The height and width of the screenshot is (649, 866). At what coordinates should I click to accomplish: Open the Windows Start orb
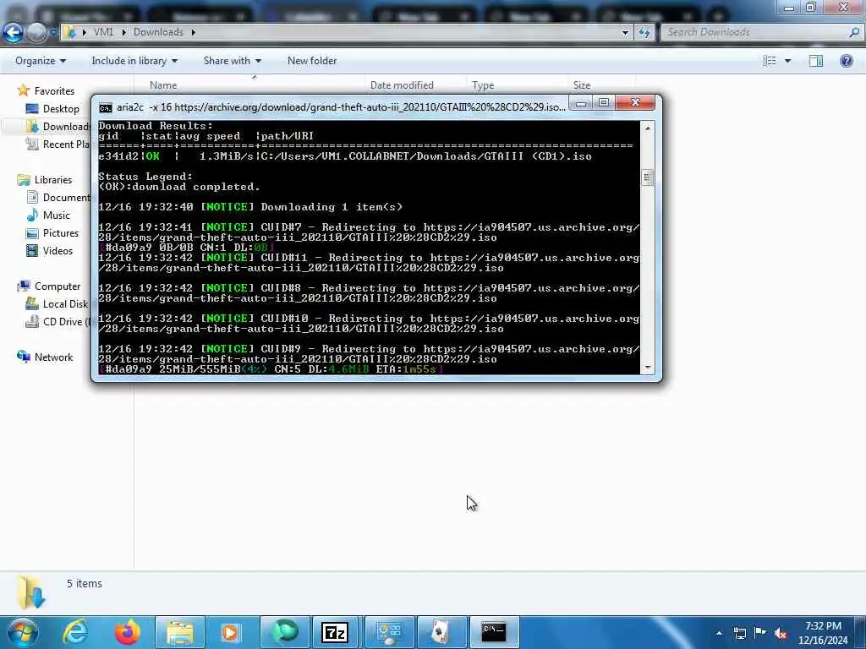click(22, 632)
